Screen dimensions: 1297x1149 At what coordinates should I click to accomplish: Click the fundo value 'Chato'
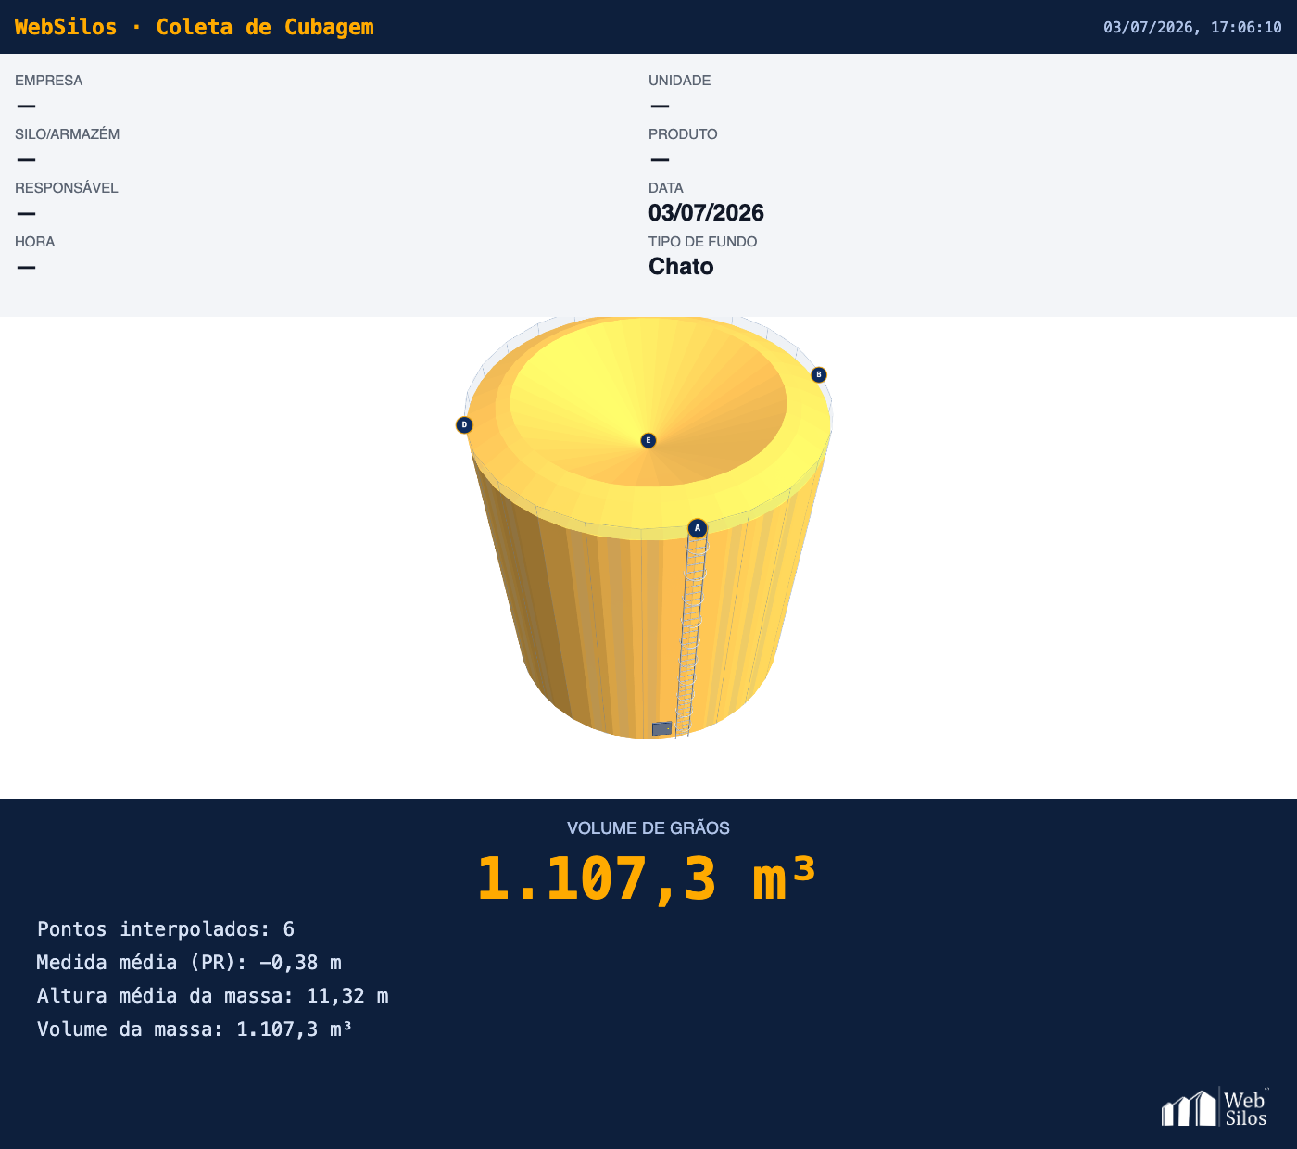pyautogui.click(x=681, y=267)
